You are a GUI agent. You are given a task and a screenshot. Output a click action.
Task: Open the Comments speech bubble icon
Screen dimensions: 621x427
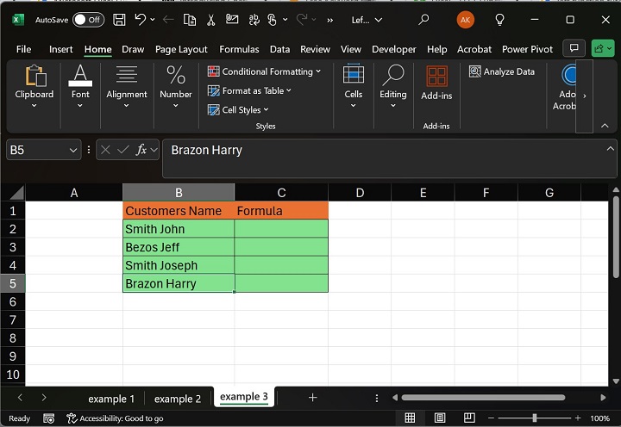(573, 49)
